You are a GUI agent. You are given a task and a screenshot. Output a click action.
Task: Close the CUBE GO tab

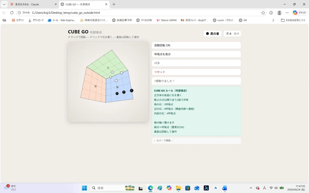pos(106,4)
